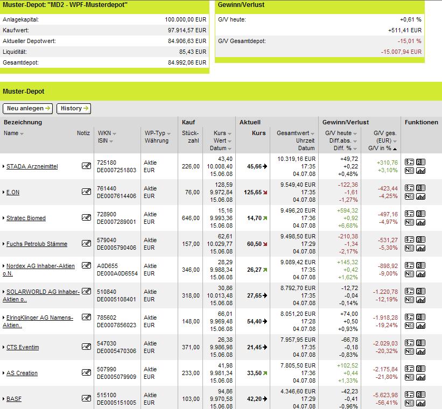442x409 pixels.
Task: Sort table by WKN arrow
Action: (x=114, y=134)
